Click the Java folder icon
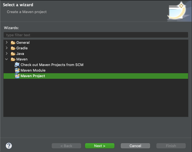The image size is (192, 152). tap(13, 54)
